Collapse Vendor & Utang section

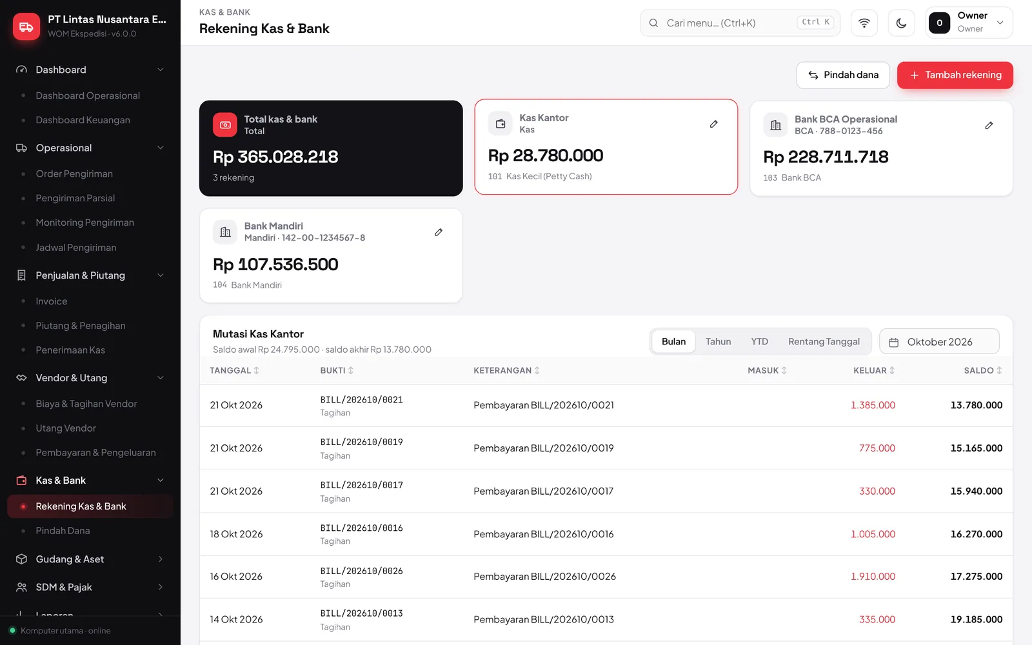90,378
